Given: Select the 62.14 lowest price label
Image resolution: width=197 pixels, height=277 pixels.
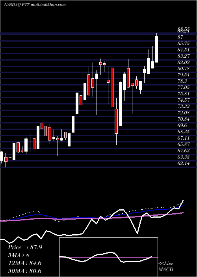Looking at the screenshot, I should click(184, 163).
